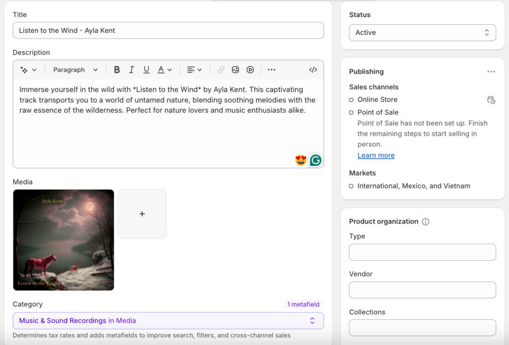Schedule Online Store publishing with calendar icon

[x=491, y=100]
